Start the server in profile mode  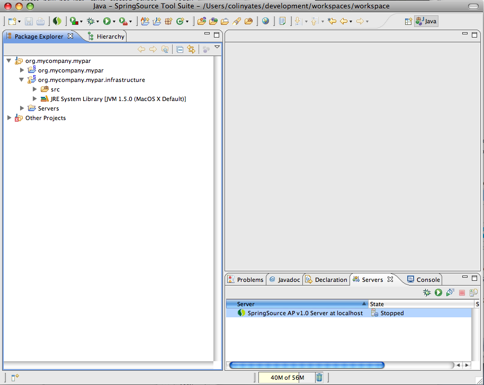pyautogui.click(x=450, y=292)
